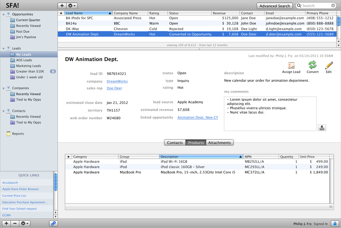Click the lock icon in bottom right
341x228 pixels.
point(334,224)
